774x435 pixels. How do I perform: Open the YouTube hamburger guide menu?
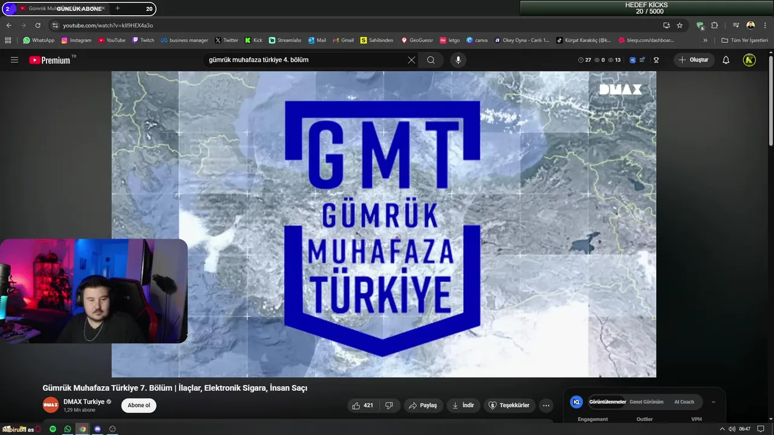[15, 60]
